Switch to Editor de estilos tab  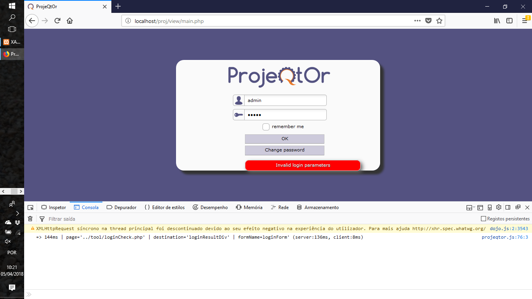coord(164,208)
